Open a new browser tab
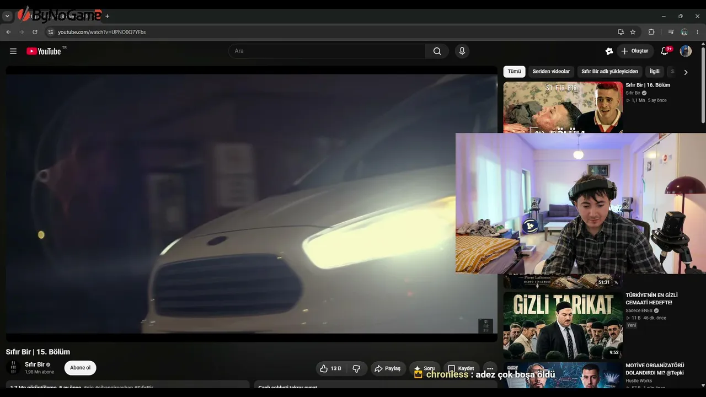Screen dimensions: 706x397 click(x=107, y=16)
